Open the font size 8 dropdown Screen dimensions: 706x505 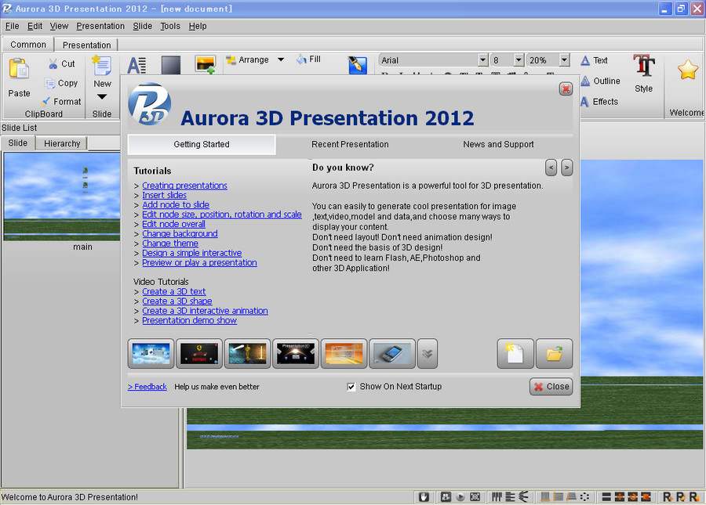click(x=519, y=60)
